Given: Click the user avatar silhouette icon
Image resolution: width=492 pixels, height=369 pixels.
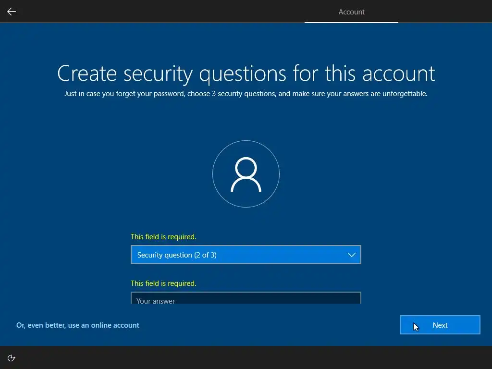Looking at the screenshot, I should pyautogui.click(x=246, y=174).
